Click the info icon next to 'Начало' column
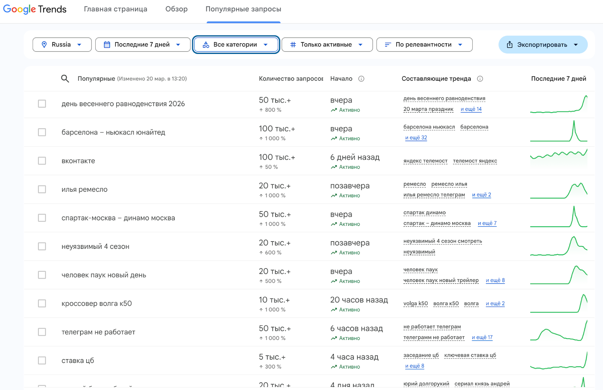 click(x=361, y=79)
